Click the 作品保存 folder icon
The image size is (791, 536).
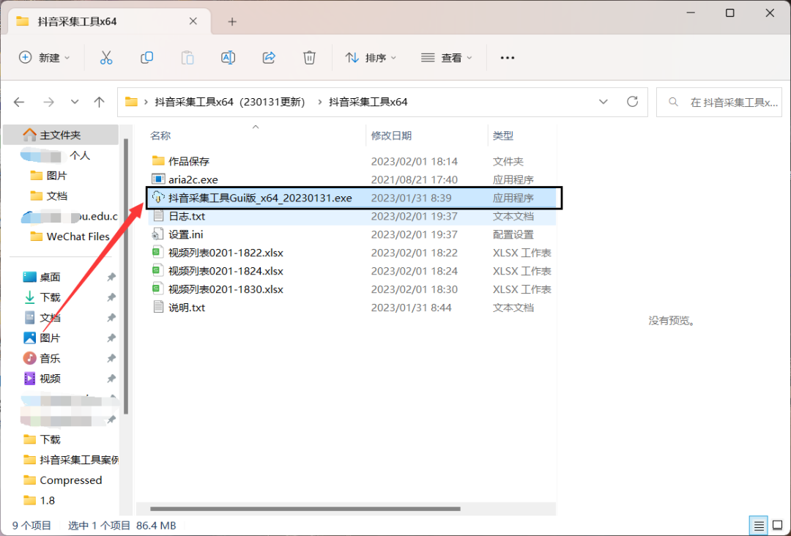[158, 161]
